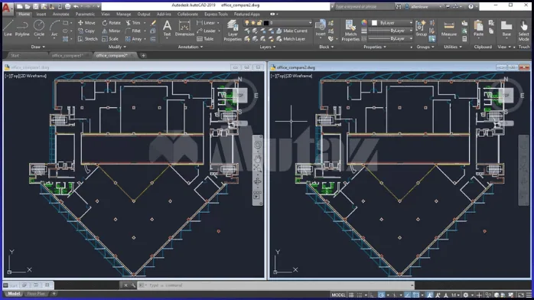This screenshot has height=300, width=534.
Task: Select the Polyline tool
Action: tap(22, 28)
